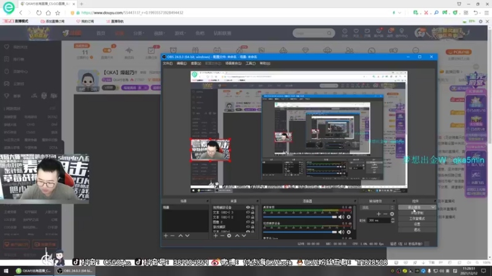Reload the browser page

pyautogui.click(x=39, y=13)
